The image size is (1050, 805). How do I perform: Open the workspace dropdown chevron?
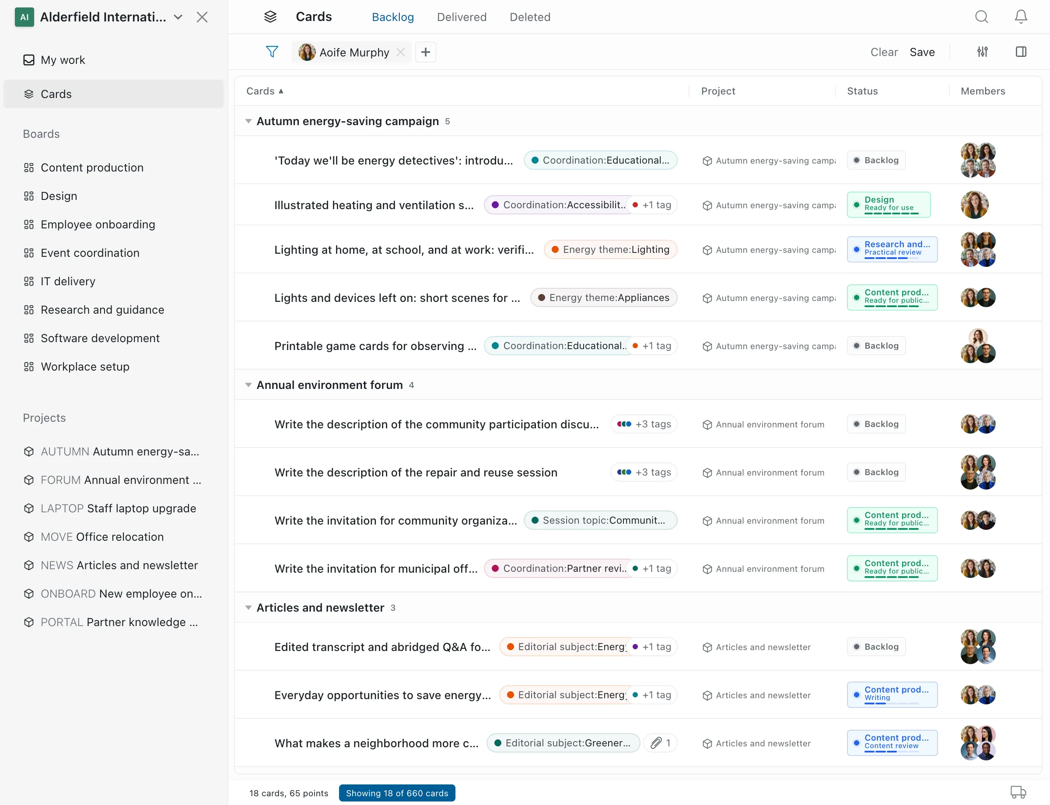(178, 17)
